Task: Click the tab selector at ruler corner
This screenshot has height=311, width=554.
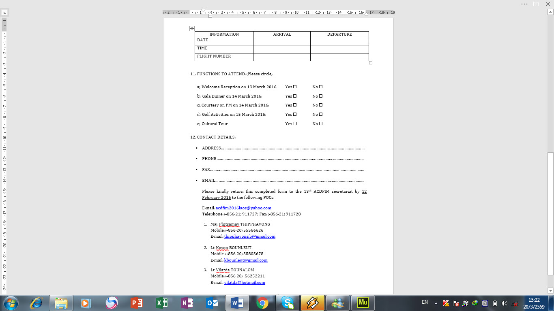Action: click(4, 13)
